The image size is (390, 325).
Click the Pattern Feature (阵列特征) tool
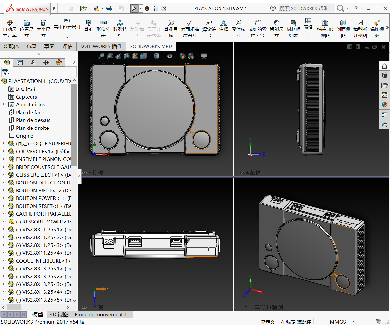click(120, 28)
